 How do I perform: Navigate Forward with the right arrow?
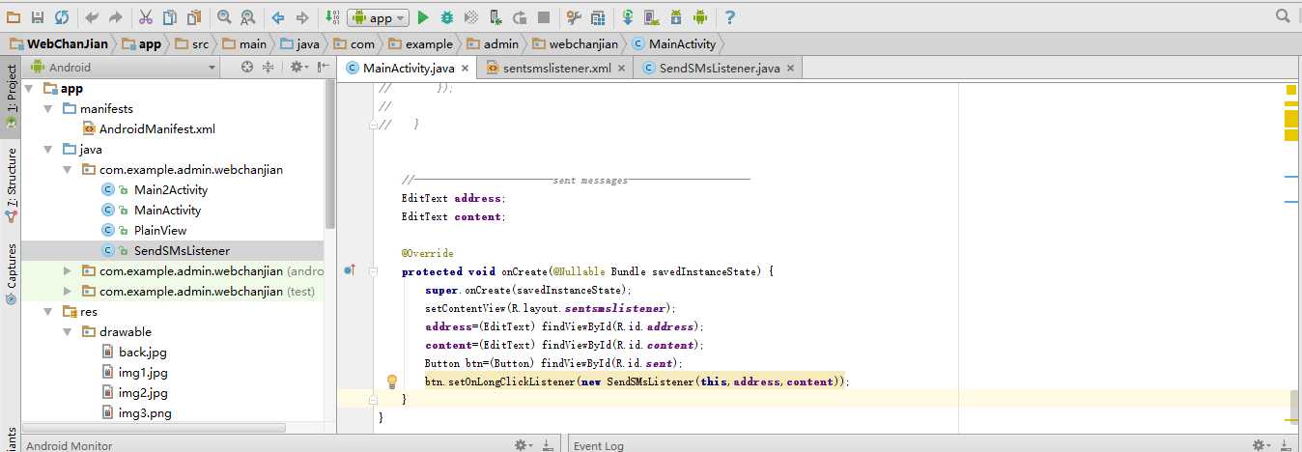(301, 17)
